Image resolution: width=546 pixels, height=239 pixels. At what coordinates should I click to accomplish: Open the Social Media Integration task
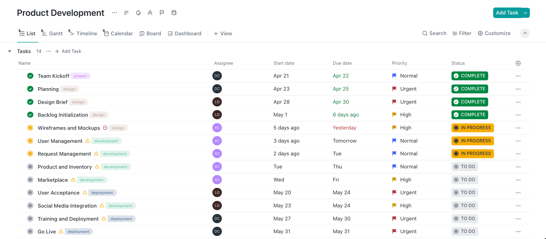67,206
